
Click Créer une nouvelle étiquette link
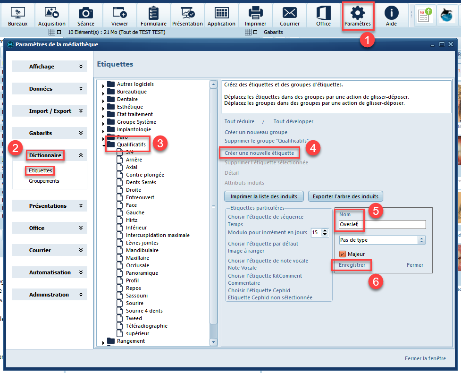point(259,153)
